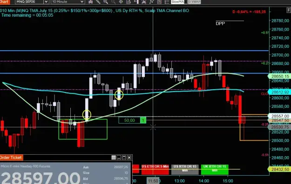The image size is (291, 184).
Task: Switch to the Chart tab
Action: coord(5,2)
